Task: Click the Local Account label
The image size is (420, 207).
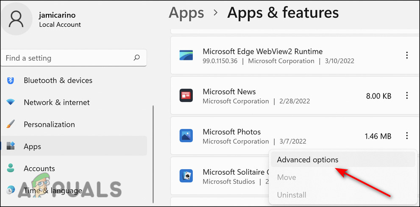Action: 60,25
